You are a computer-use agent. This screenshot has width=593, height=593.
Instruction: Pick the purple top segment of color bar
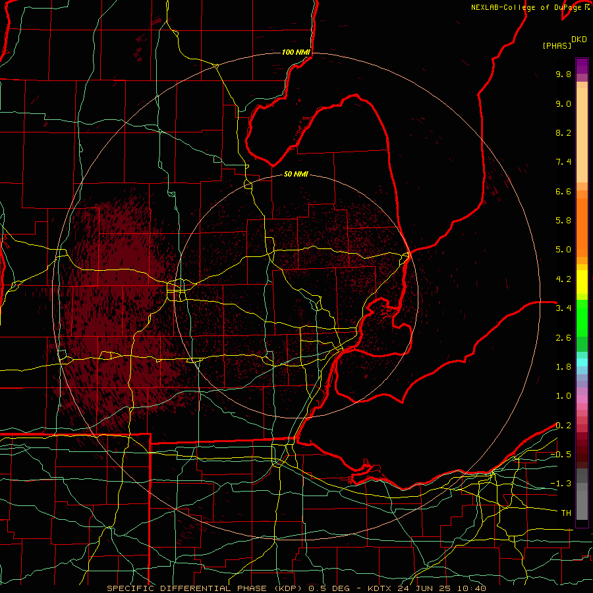click(582, 66)
